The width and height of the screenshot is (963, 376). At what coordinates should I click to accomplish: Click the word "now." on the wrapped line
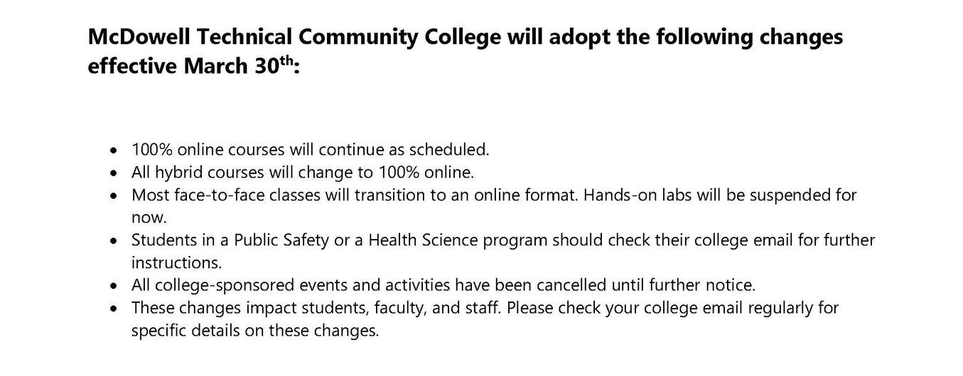(x=148, y=218)
